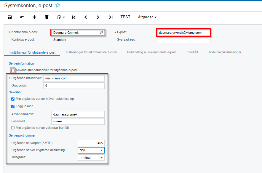The height and width of the screenshot is (173, 262).
Task: Jump to the last record
Action: click(x=111, y=17)
